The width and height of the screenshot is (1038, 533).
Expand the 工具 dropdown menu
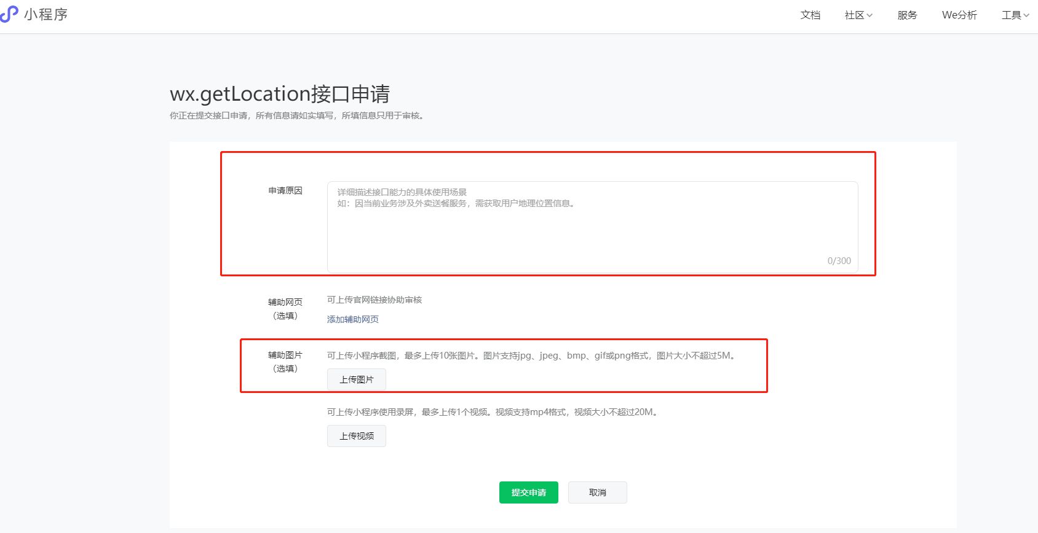(1015, 15)
